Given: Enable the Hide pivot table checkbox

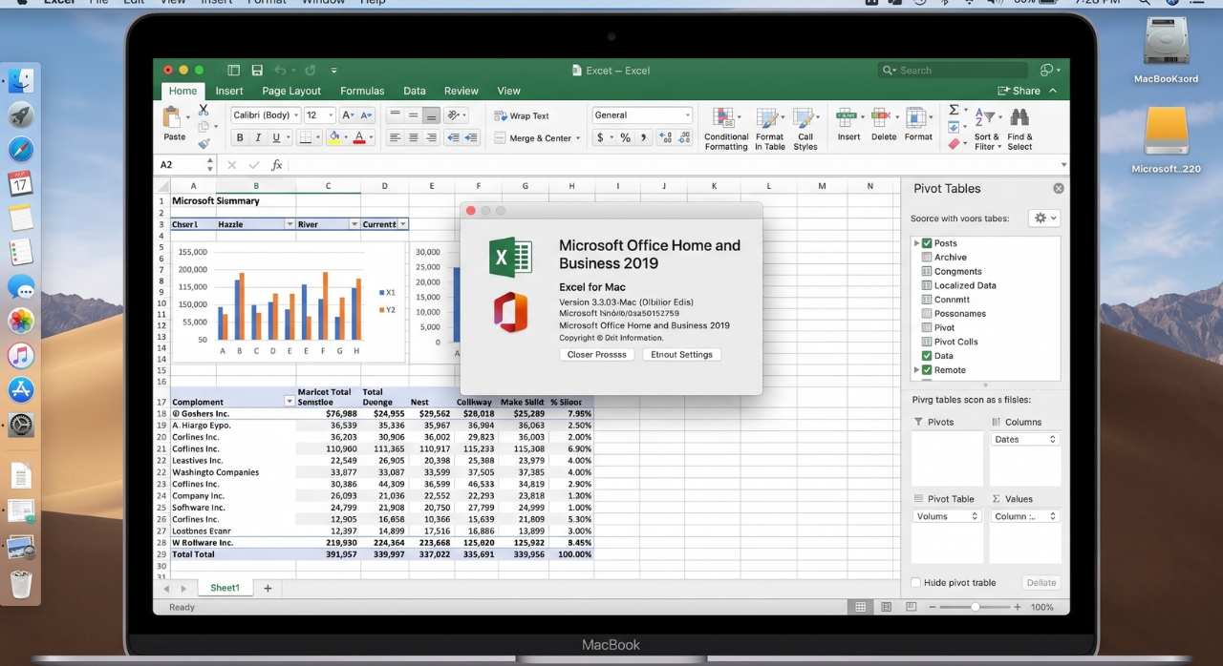Looking at the screenshot, I should coord(916,583).
